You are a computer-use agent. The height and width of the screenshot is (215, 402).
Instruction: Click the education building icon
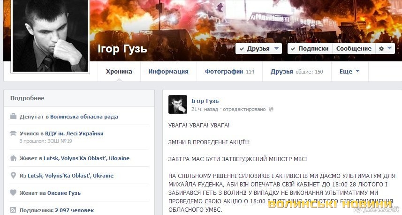(x=13, y=133)
